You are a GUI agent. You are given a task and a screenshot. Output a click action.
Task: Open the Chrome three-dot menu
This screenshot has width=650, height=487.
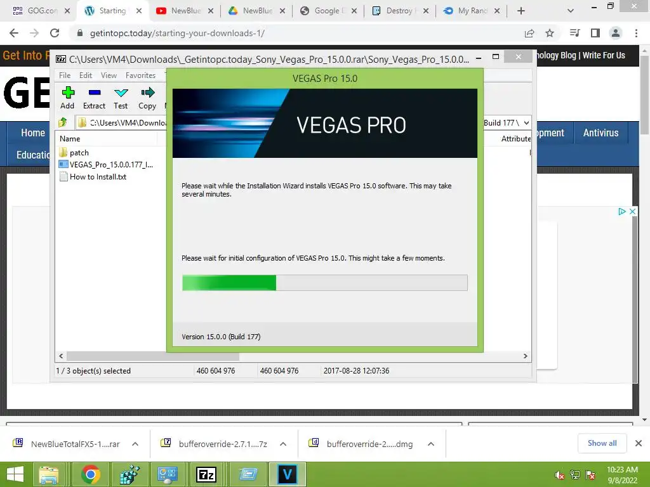coord(636,33)
